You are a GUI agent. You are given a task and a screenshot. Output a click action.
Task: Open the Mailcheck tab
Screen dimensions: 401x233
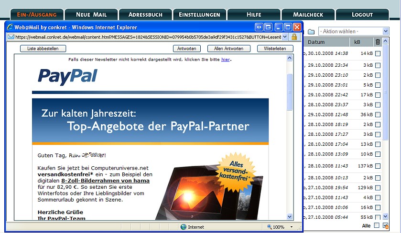(308, 14)
